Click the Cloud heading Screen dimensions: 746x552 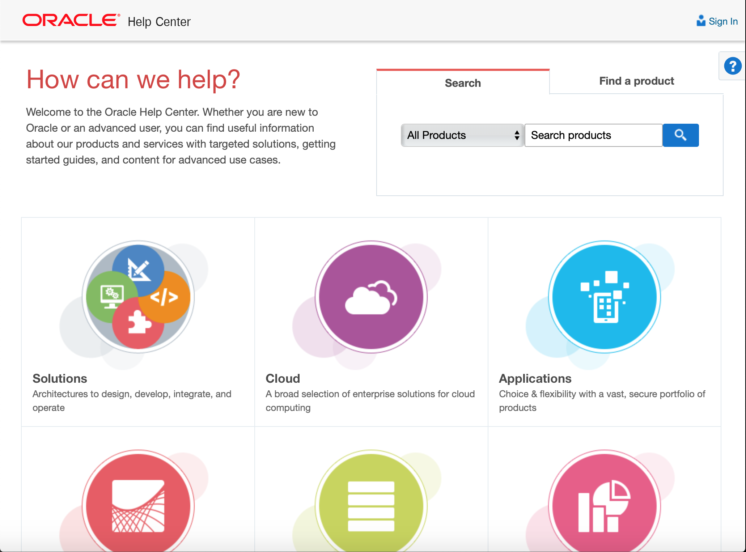pos(283,378)
